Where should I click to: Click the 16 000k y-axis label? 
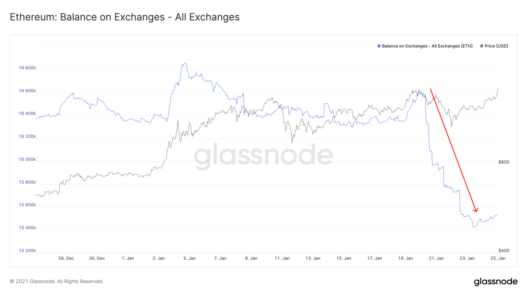click(27, 159)
